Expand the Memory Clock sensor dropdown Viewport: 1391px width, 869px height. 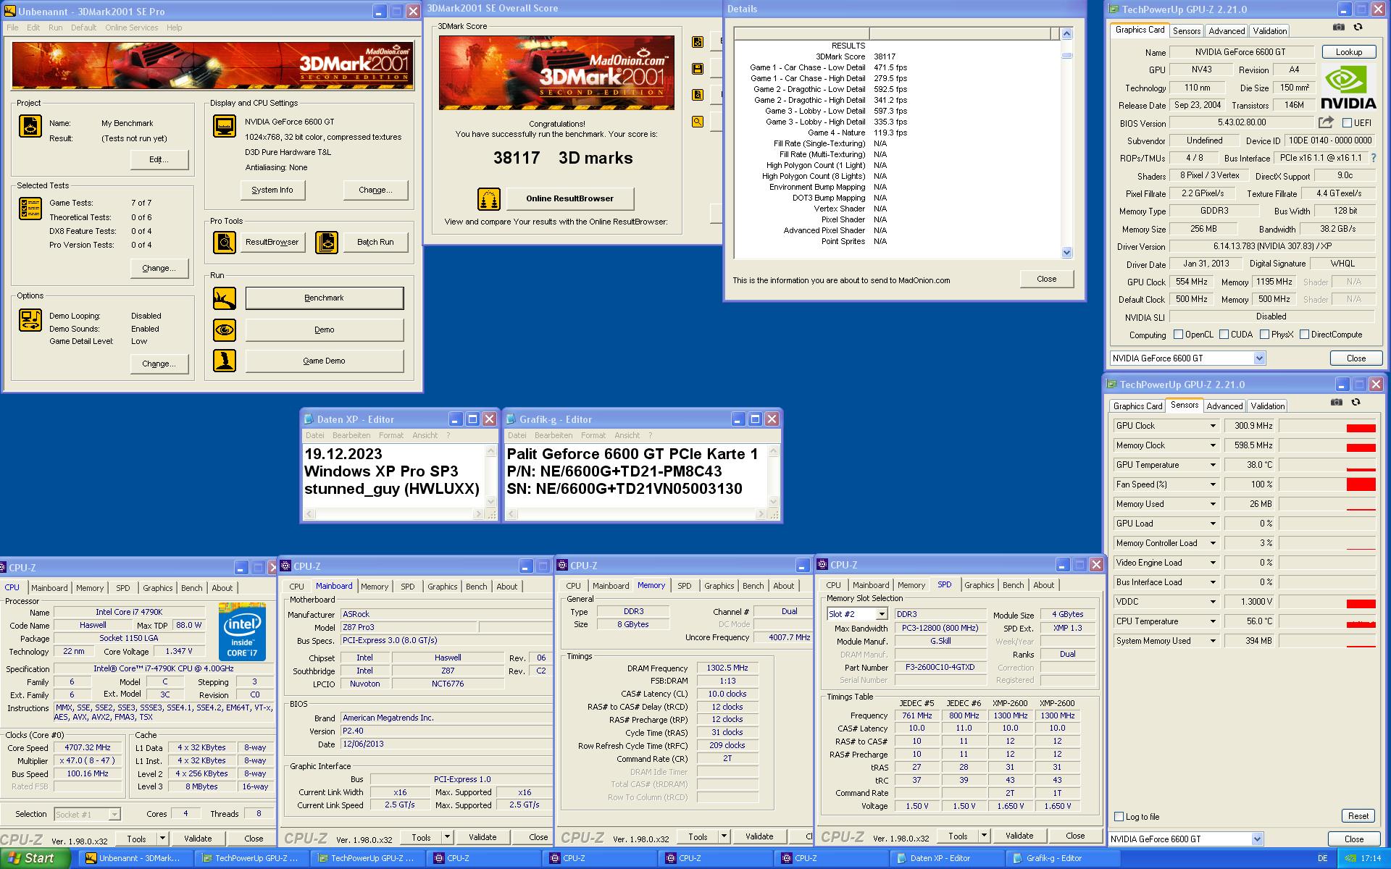[1213, 445]
